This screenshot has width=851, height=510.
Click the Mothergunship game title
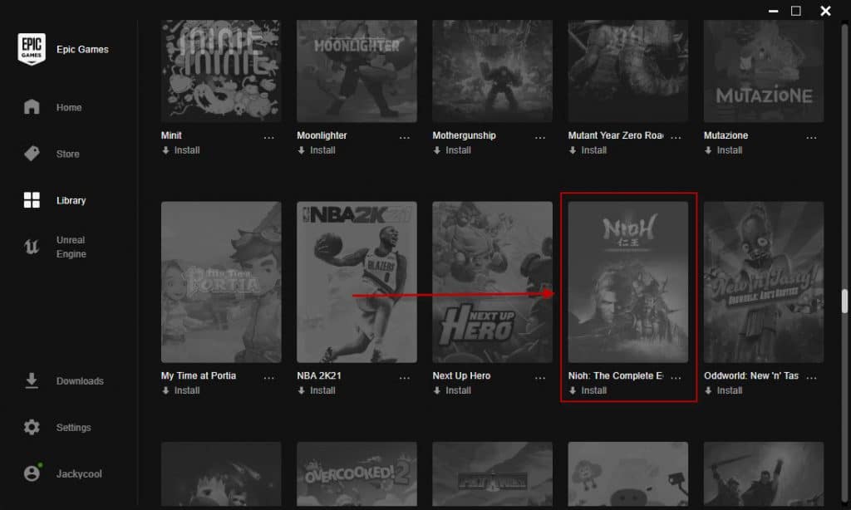click(x=464, y=135)
